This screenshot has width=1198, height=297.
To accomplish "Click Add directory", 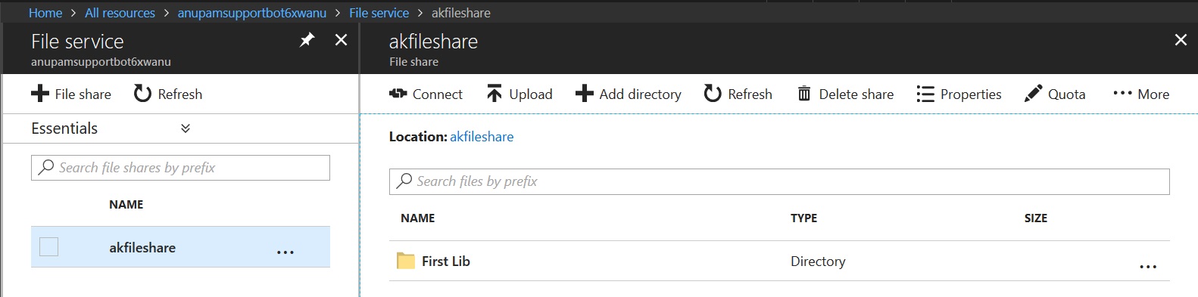I will pos(629,94).
